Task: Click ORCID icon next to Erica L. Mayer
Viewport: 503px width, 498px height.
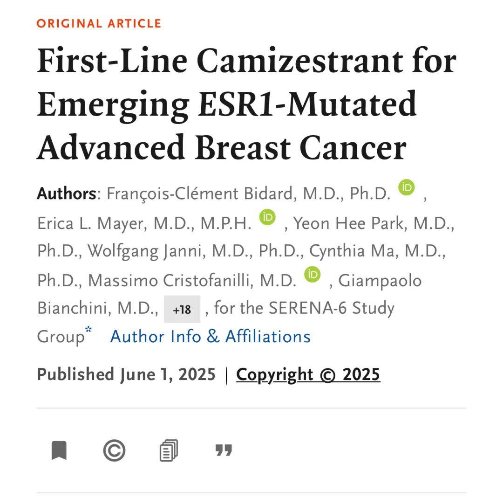Action: pyautogui.click(x=267, y=217)
